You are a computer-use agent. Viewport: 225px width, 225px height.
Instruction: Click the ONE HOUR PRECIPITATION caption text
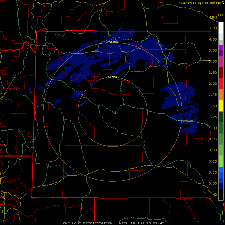(88, 223)
